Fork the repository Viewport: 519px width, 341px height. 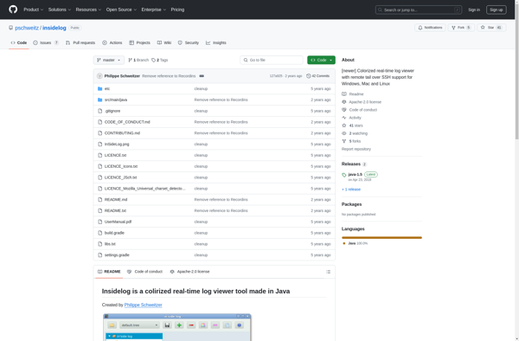tap(461, 28)
